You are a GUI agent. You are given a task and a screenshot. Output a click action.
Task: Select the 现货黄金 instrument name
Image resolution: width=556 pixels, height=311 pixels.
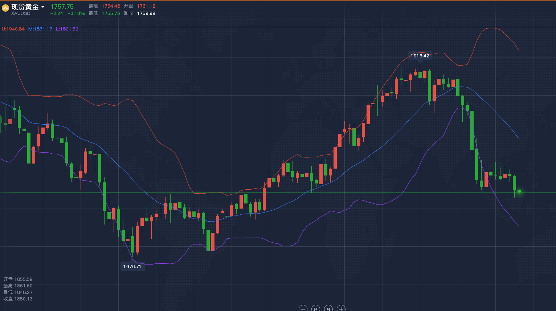[x=25, y=7]
